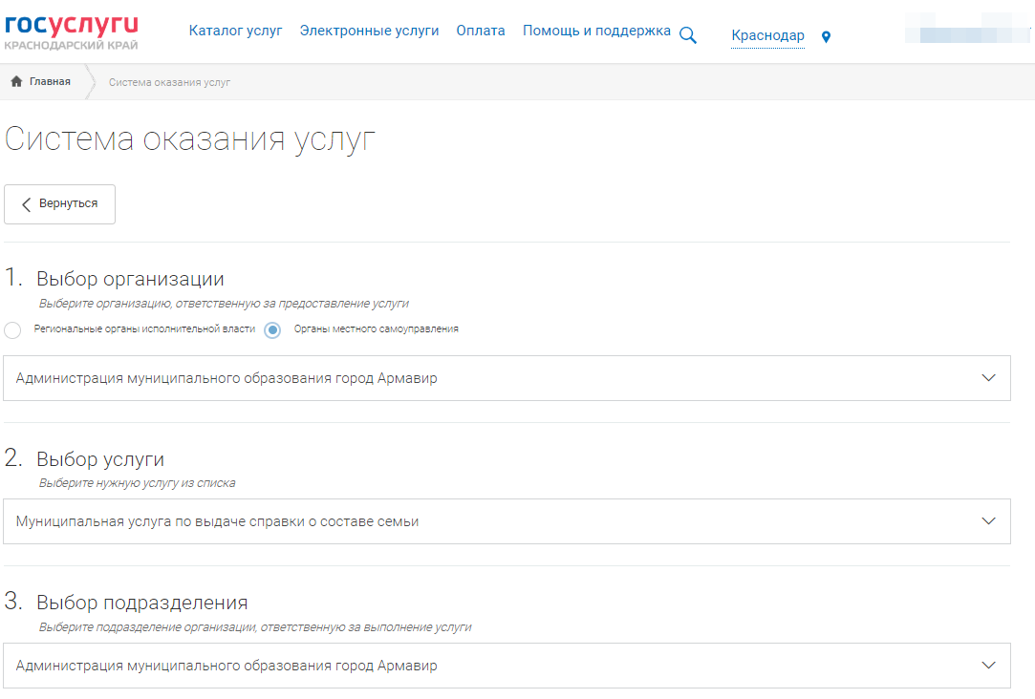The width and height of the screenshot is (1035, 699).
Task: Click the Выбор подразделения heading
Action: (141, 602)
